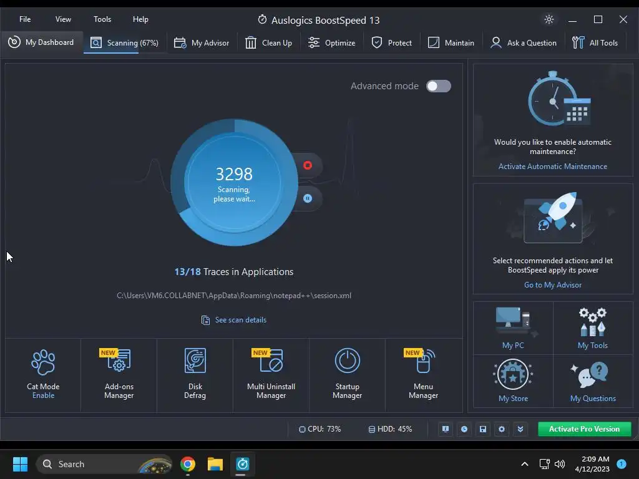Click the network display tray icon

coord(544,464)
